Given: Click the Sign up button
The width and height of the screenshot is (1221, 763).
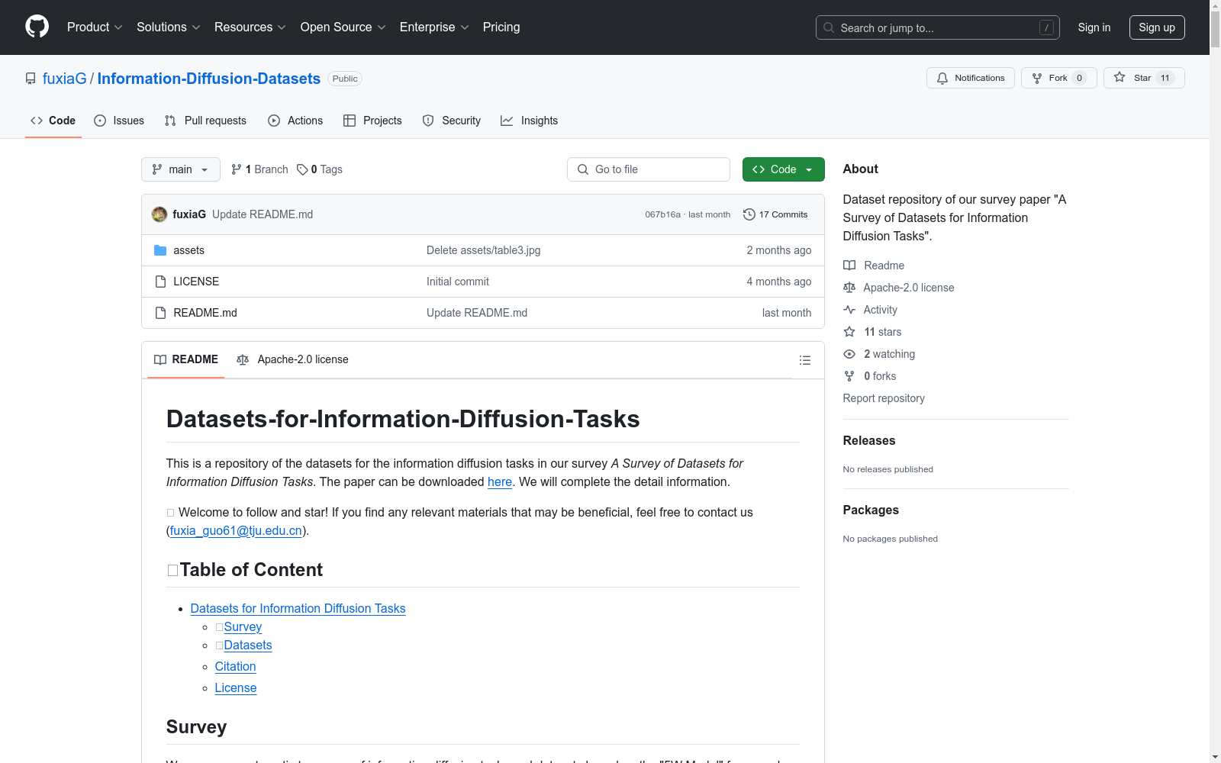Looking at the screenshot, I should click(x=1157, y=27).
